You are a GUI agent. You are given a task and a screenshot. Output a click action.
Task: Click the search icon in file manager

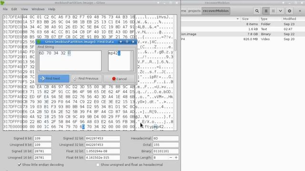point(257,11)
